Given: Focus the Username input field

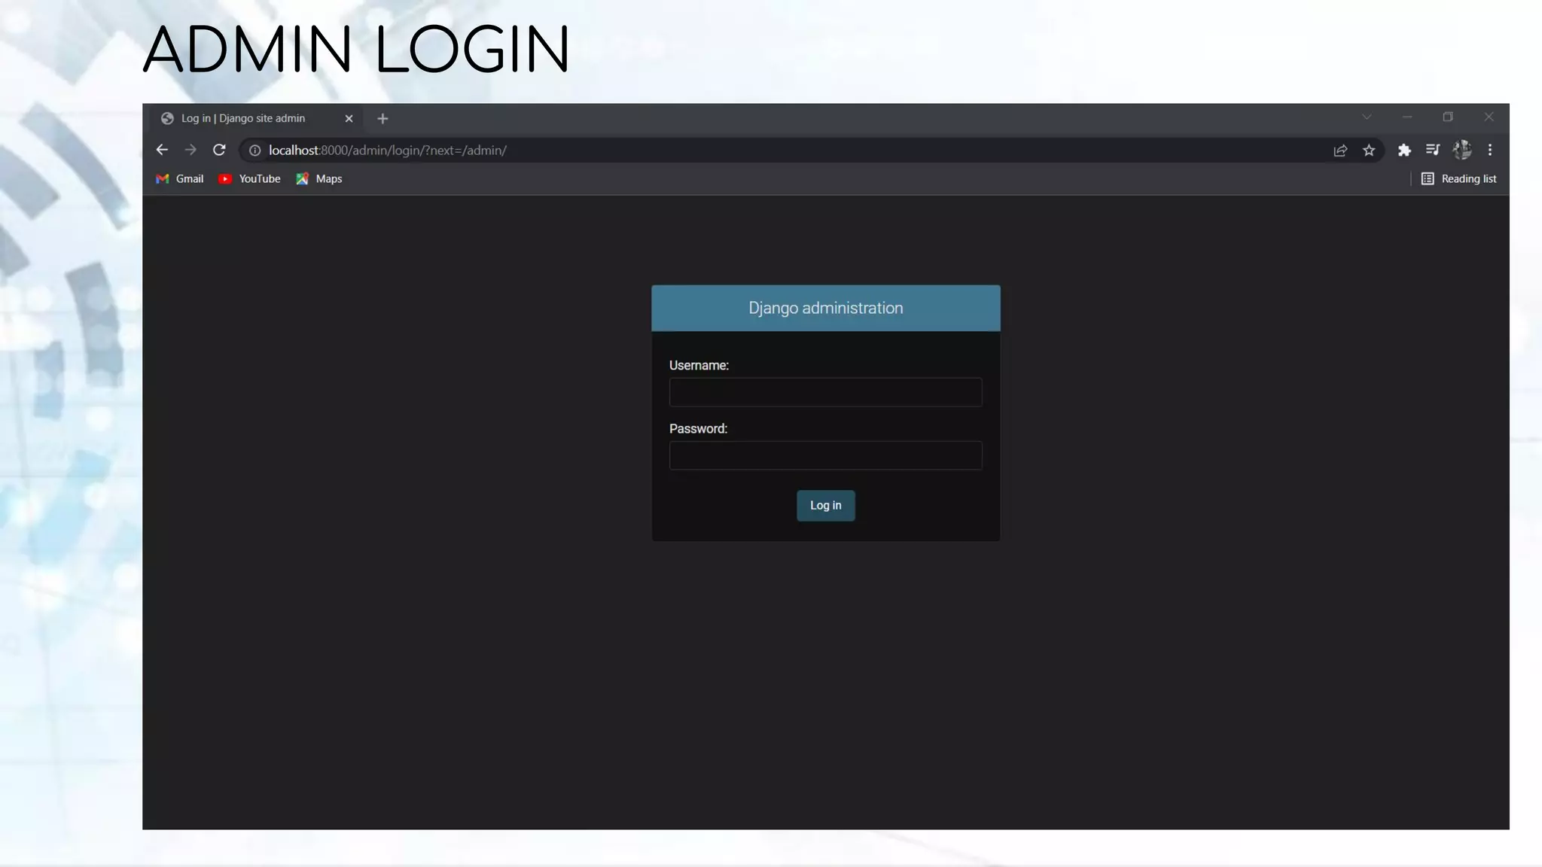Looking at the screenshot, I should point(825,392).
